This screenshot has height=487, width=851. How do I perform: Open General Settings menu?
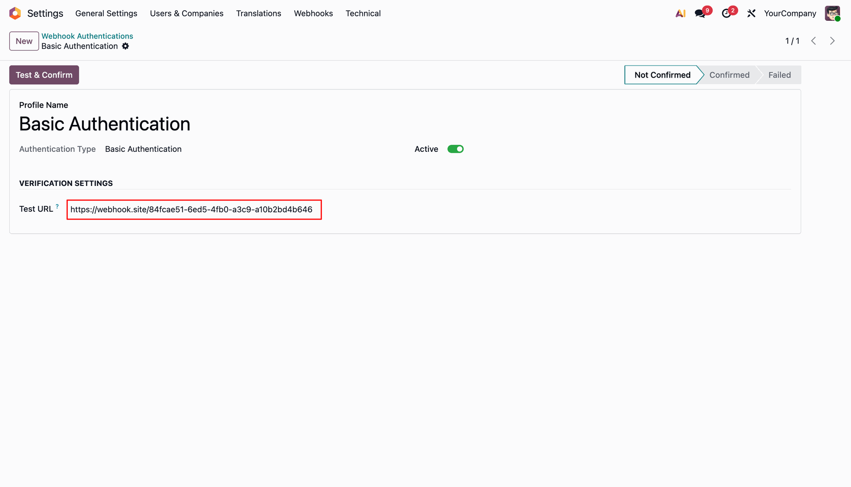[106, 13]
